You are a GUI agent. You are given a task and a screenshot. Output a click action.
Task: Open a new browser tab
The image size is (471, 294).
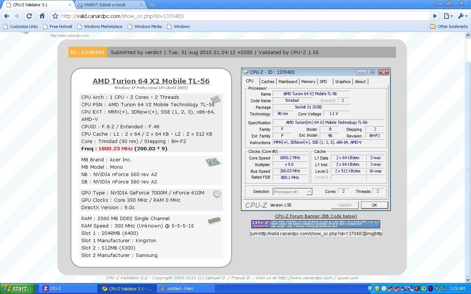click(x=152, y=5)
